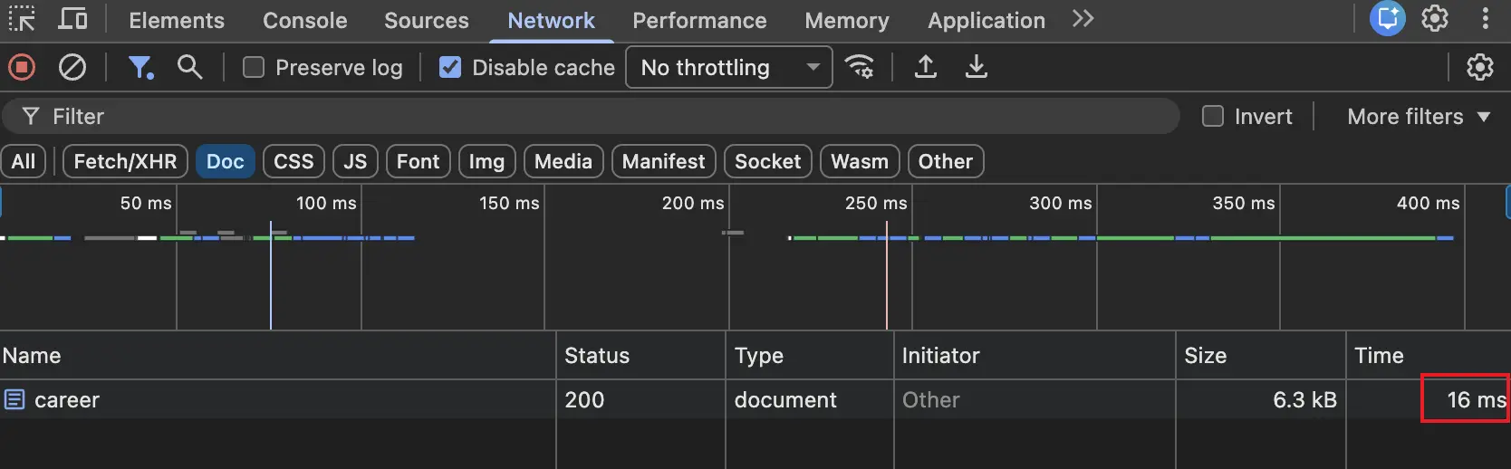Toggle the network filter funnel icon
The image size is (1511, 469).
pyautogui.click(x=140, y=67)
